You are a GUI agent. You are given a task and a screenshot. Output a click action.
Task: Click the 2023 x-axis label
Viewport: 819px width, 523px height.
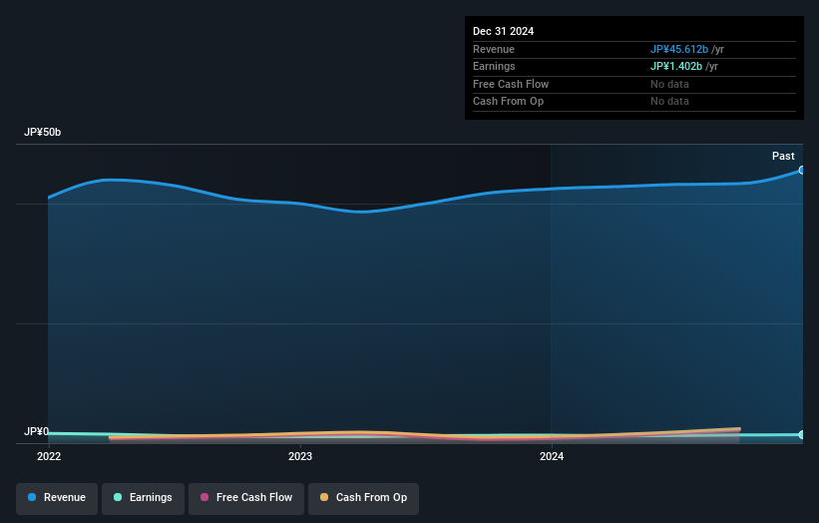[x=300, y=457]
